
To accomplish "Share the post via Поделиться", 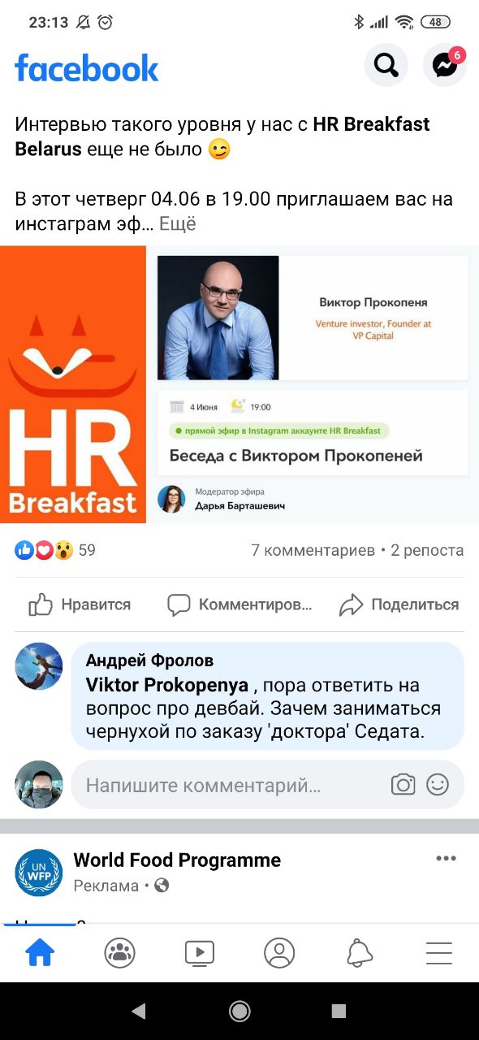I will click(399, 604).
